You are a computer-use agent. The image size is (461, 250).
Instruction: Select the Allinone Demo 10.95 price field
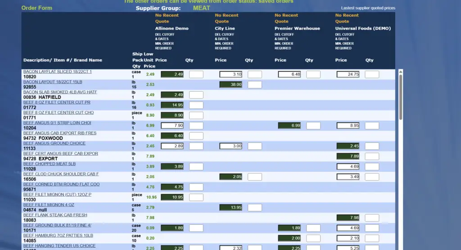172,197
